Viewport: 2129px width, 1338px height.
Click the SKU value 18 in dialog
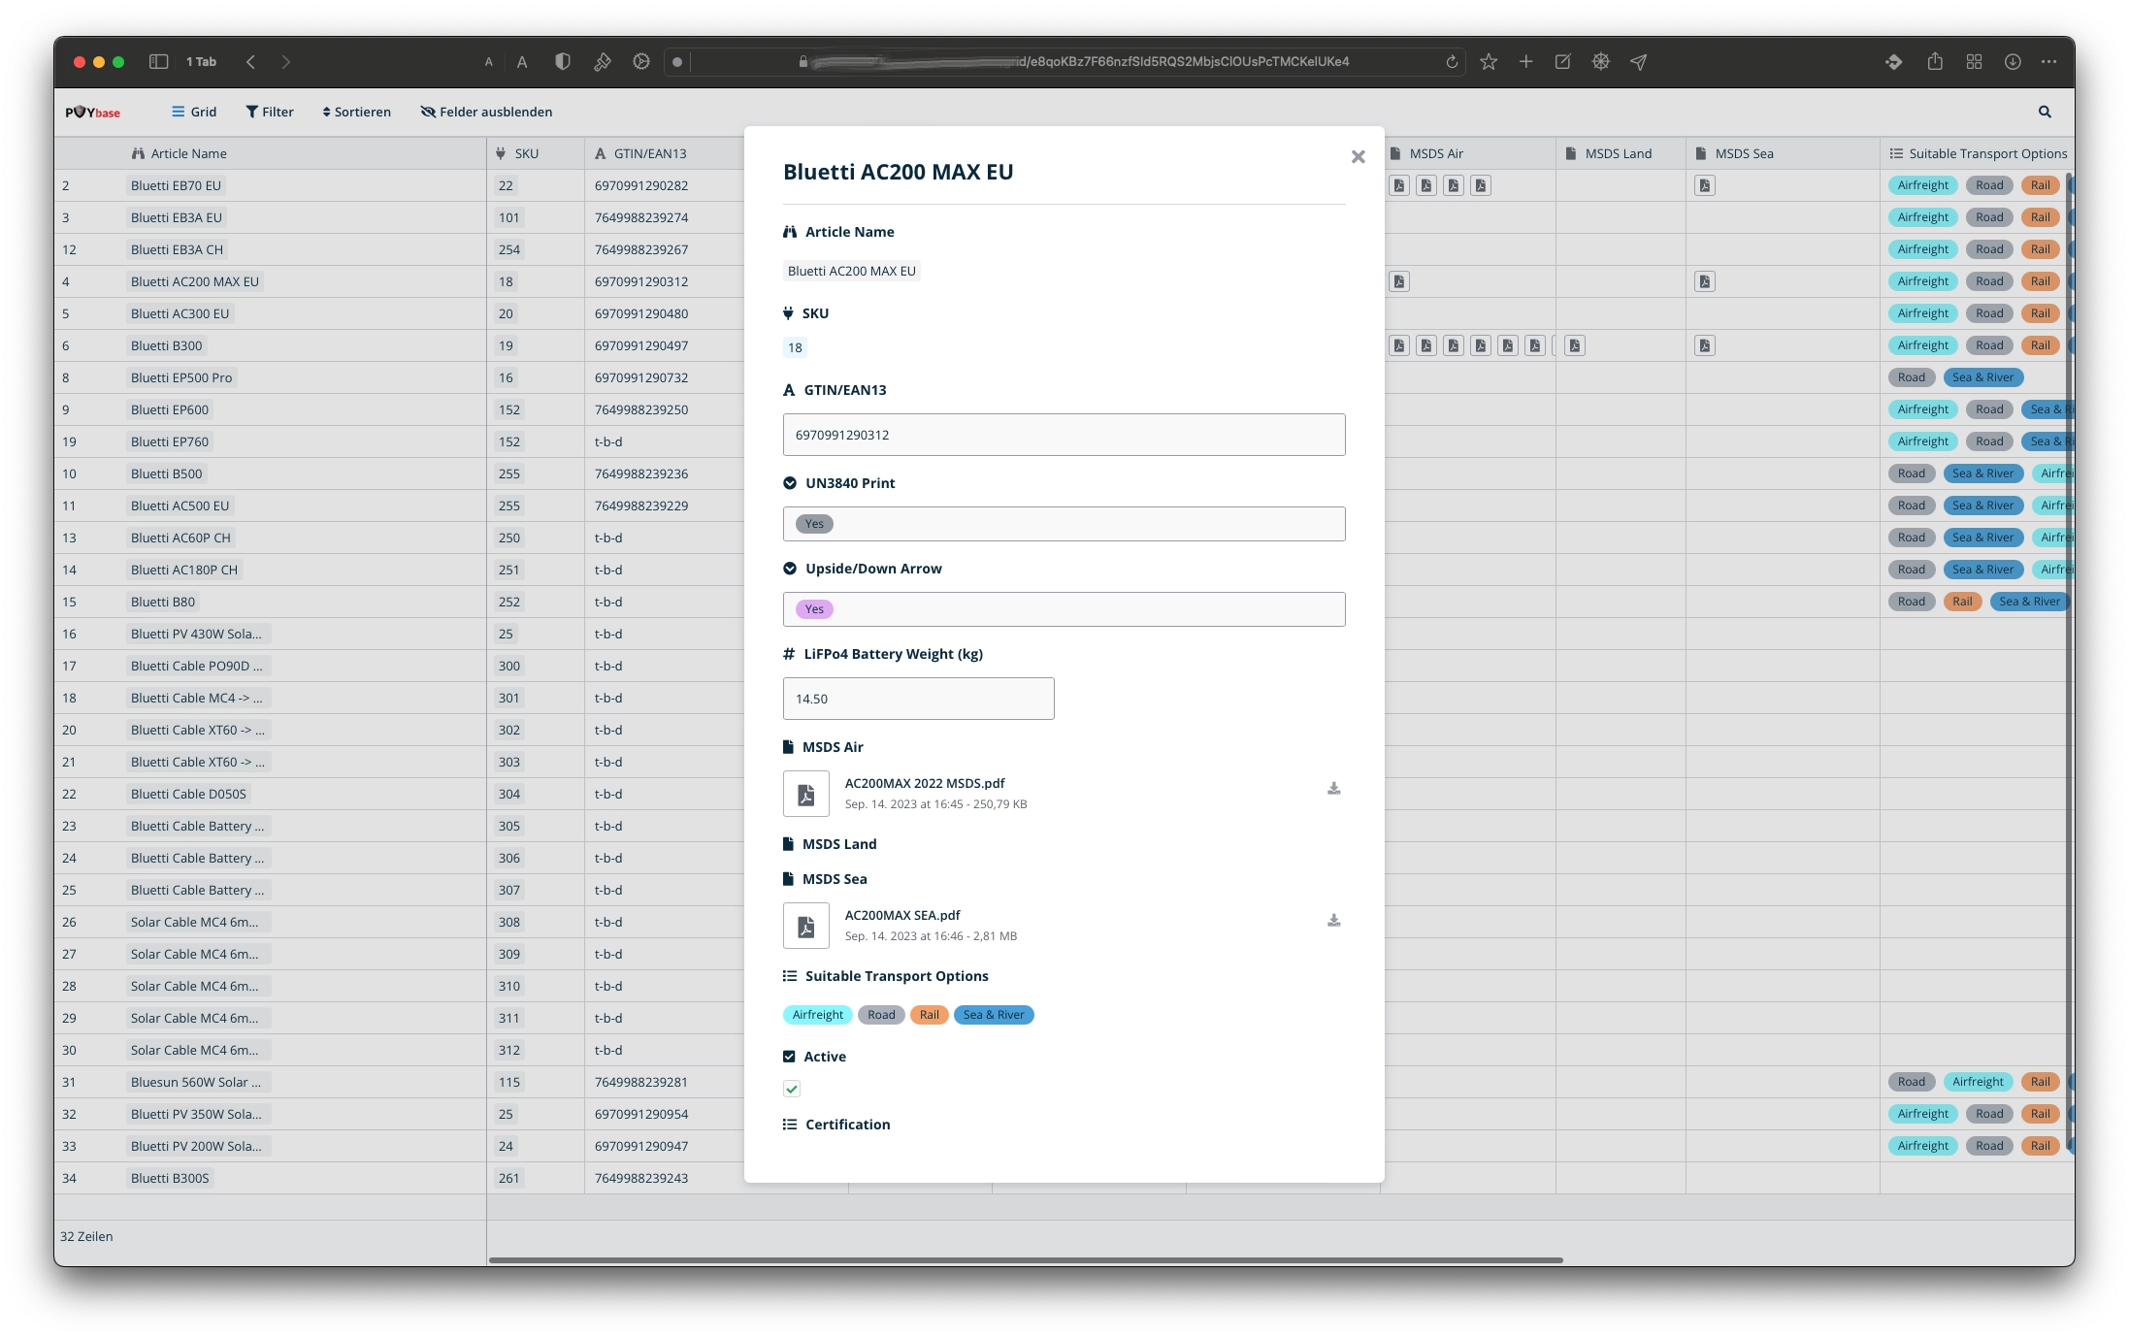coord(795,347)
